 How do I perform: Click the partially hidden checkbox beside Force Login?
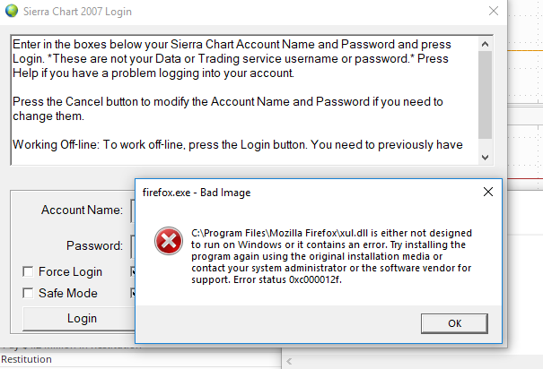pyautogui.click(x=131, y=272)
